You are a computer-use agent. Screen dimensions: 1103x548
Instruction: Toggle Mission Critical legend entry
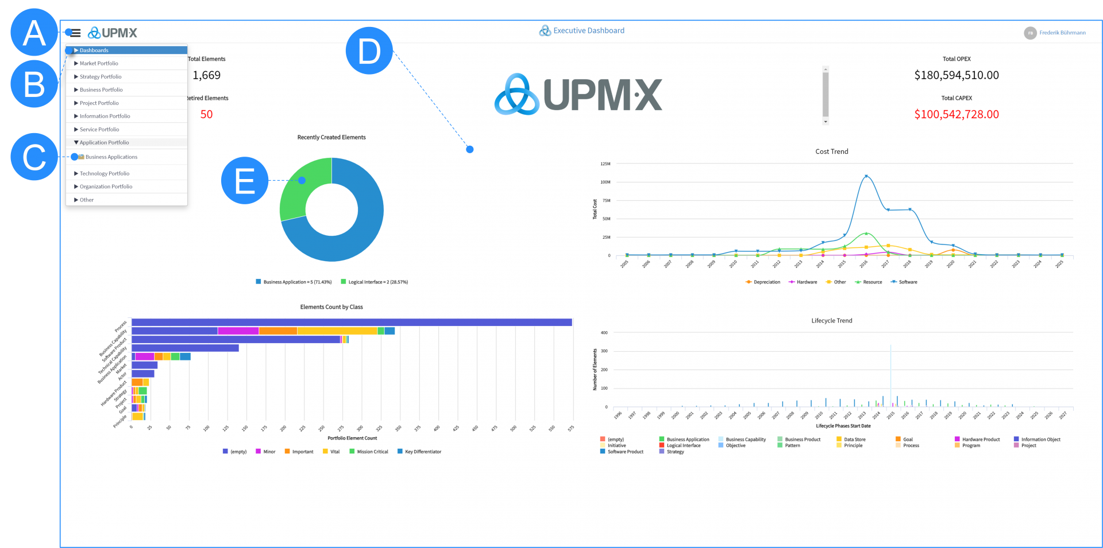coord(369,452)
